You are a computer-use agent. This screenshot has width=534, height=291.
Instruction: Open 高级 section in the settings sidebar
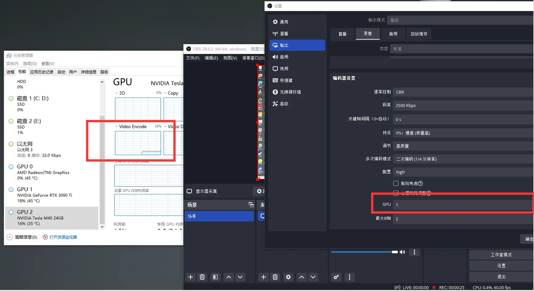coord(297,104)
